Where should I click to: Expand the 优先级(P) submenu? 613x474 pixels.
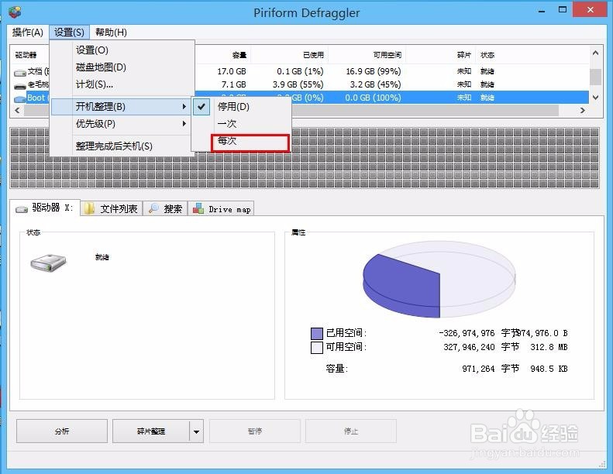point(121,124)
